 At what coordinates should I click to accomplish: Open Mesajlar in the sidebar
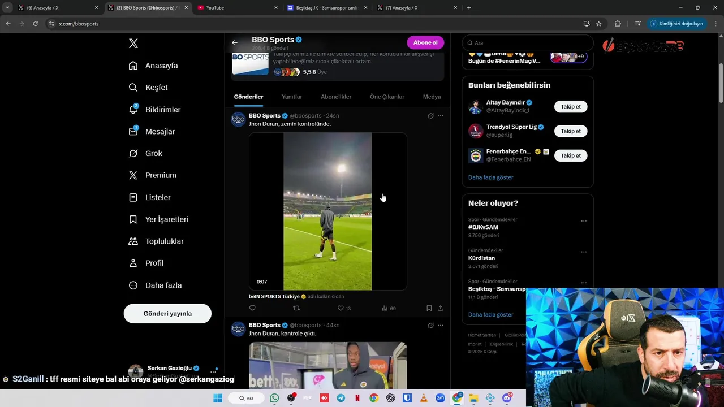coord(152,132)
